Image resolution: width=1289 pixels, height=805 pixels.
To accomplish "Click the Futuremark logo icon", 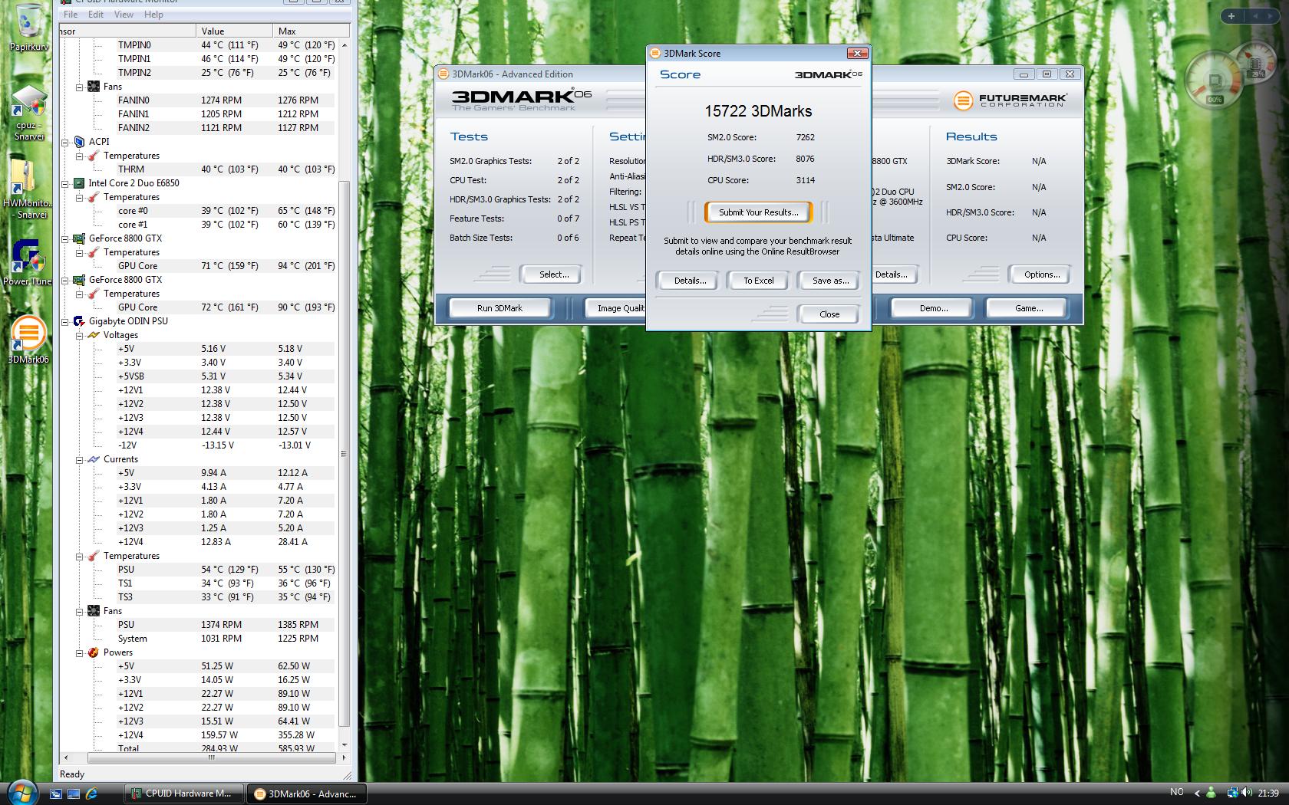I will (963, 100).
